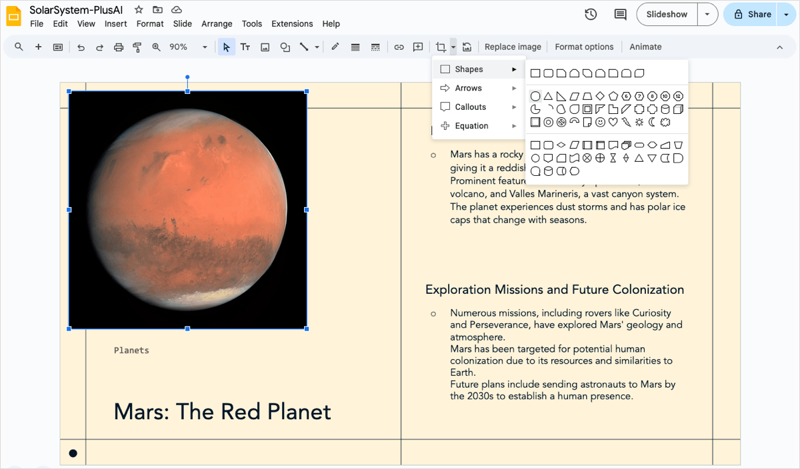The width and height of the screenshot is (800, 469).
Task: Pick the octagon shape labeled 8
Action: coord(652,96)
